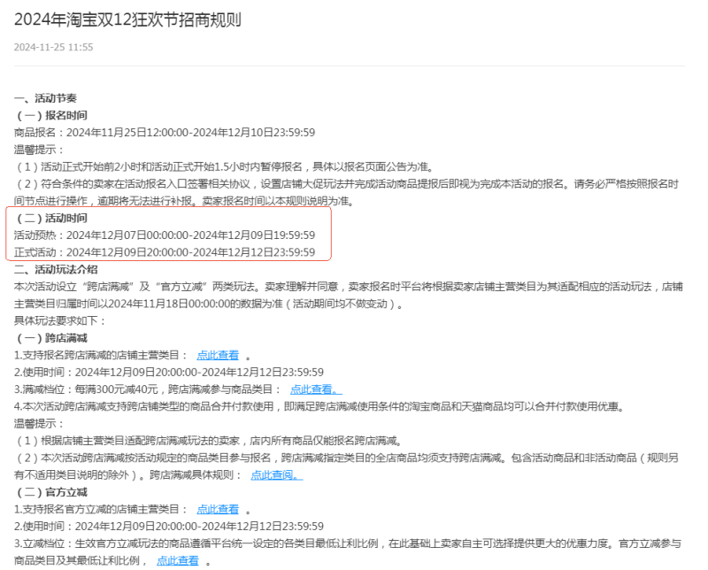
Task: Open 点此查看 link for 最低让利比例
Action: click(178, 561)
